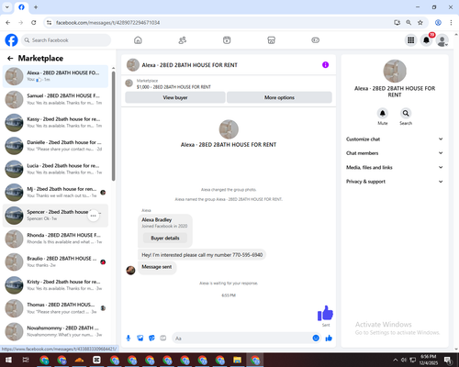Image resolution: width=459 pixels, height=367 pixels.
Task: Select Kassy 2bed 2bath conversation
Action: [x=55, y=123]
